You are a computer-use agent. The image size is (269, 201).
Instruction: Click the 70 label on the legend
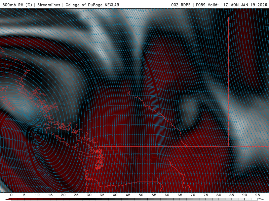click(x=193, y=195)
